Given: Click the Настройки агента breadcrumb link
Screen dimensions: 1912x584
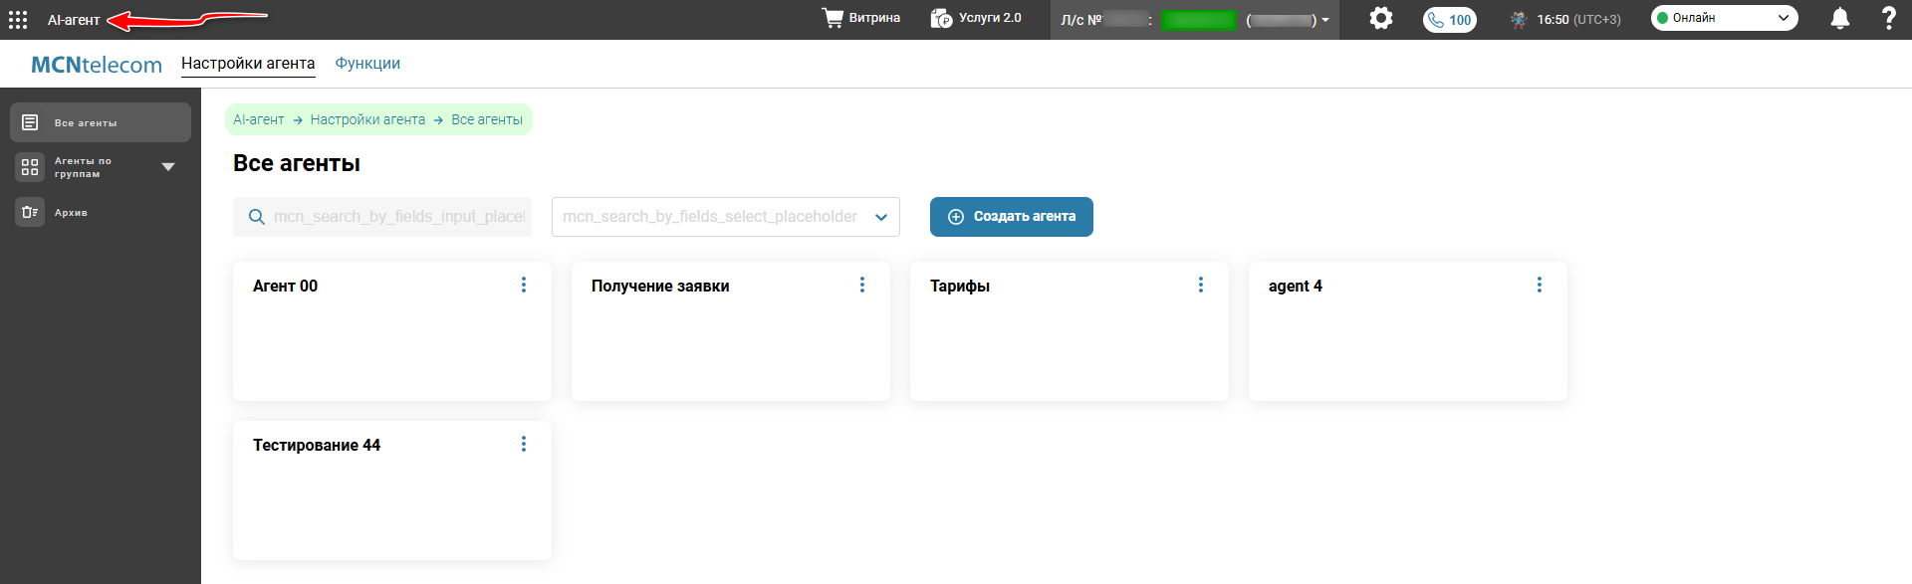Looking at the screenshot, I should click(x=367, y=119).
